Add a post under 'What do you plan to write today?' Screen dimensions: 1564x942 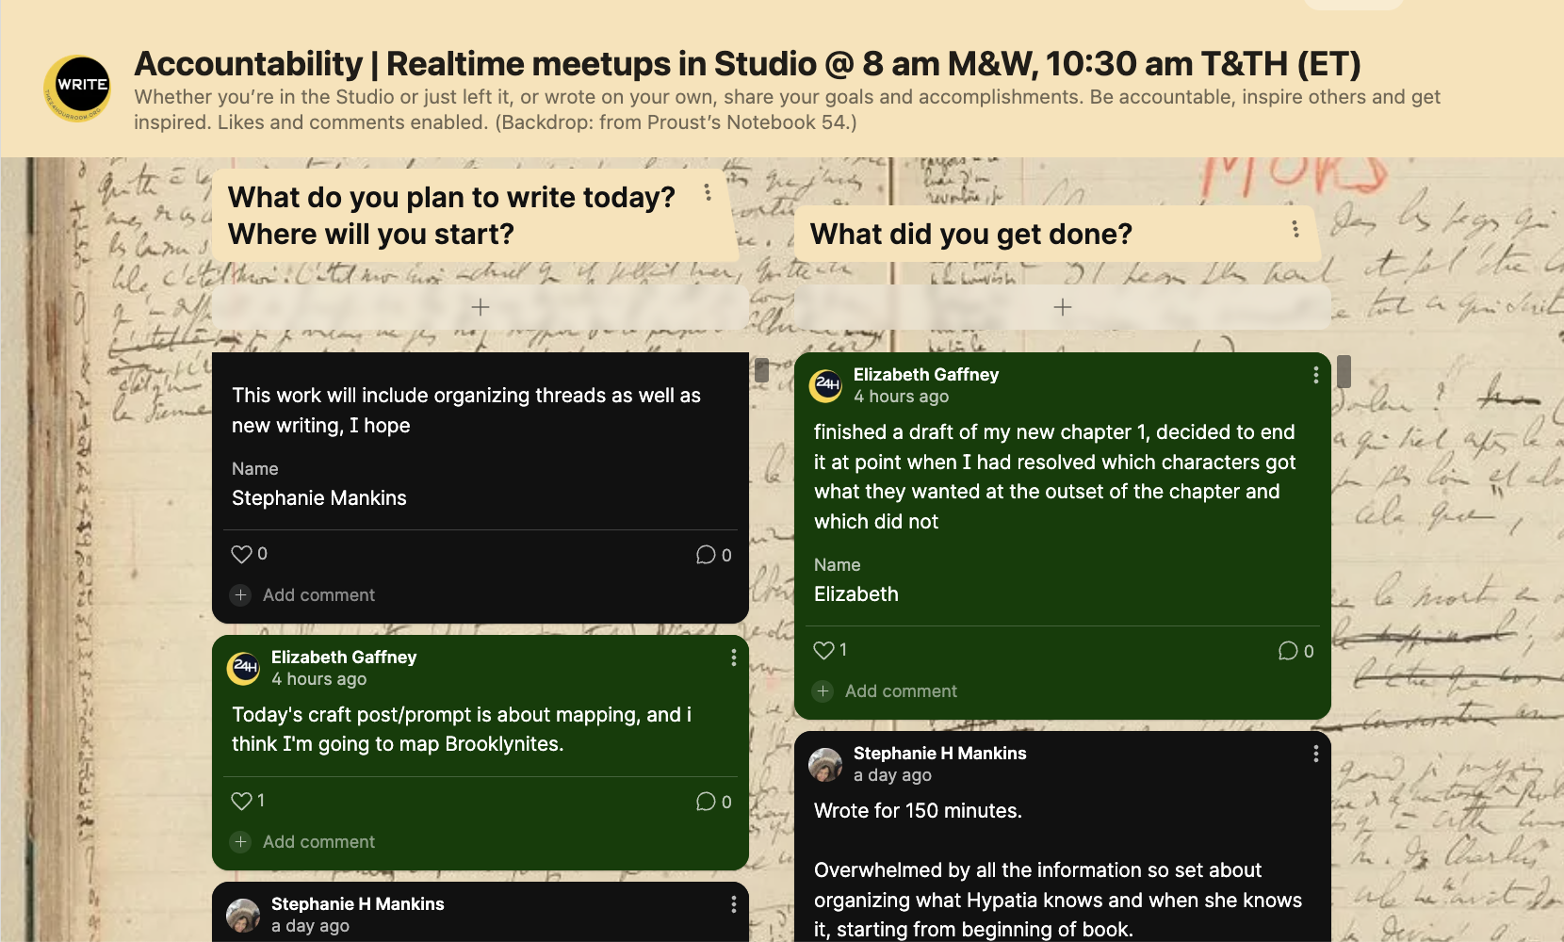pyautogui.click(x=481, y=307)
